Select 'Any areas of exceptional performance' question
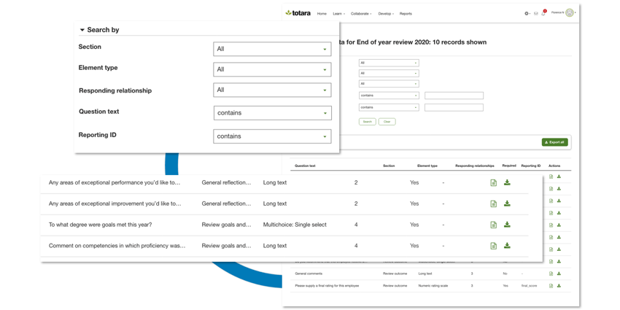Viewport: 620px width, 310px height. tap(115, 182)
